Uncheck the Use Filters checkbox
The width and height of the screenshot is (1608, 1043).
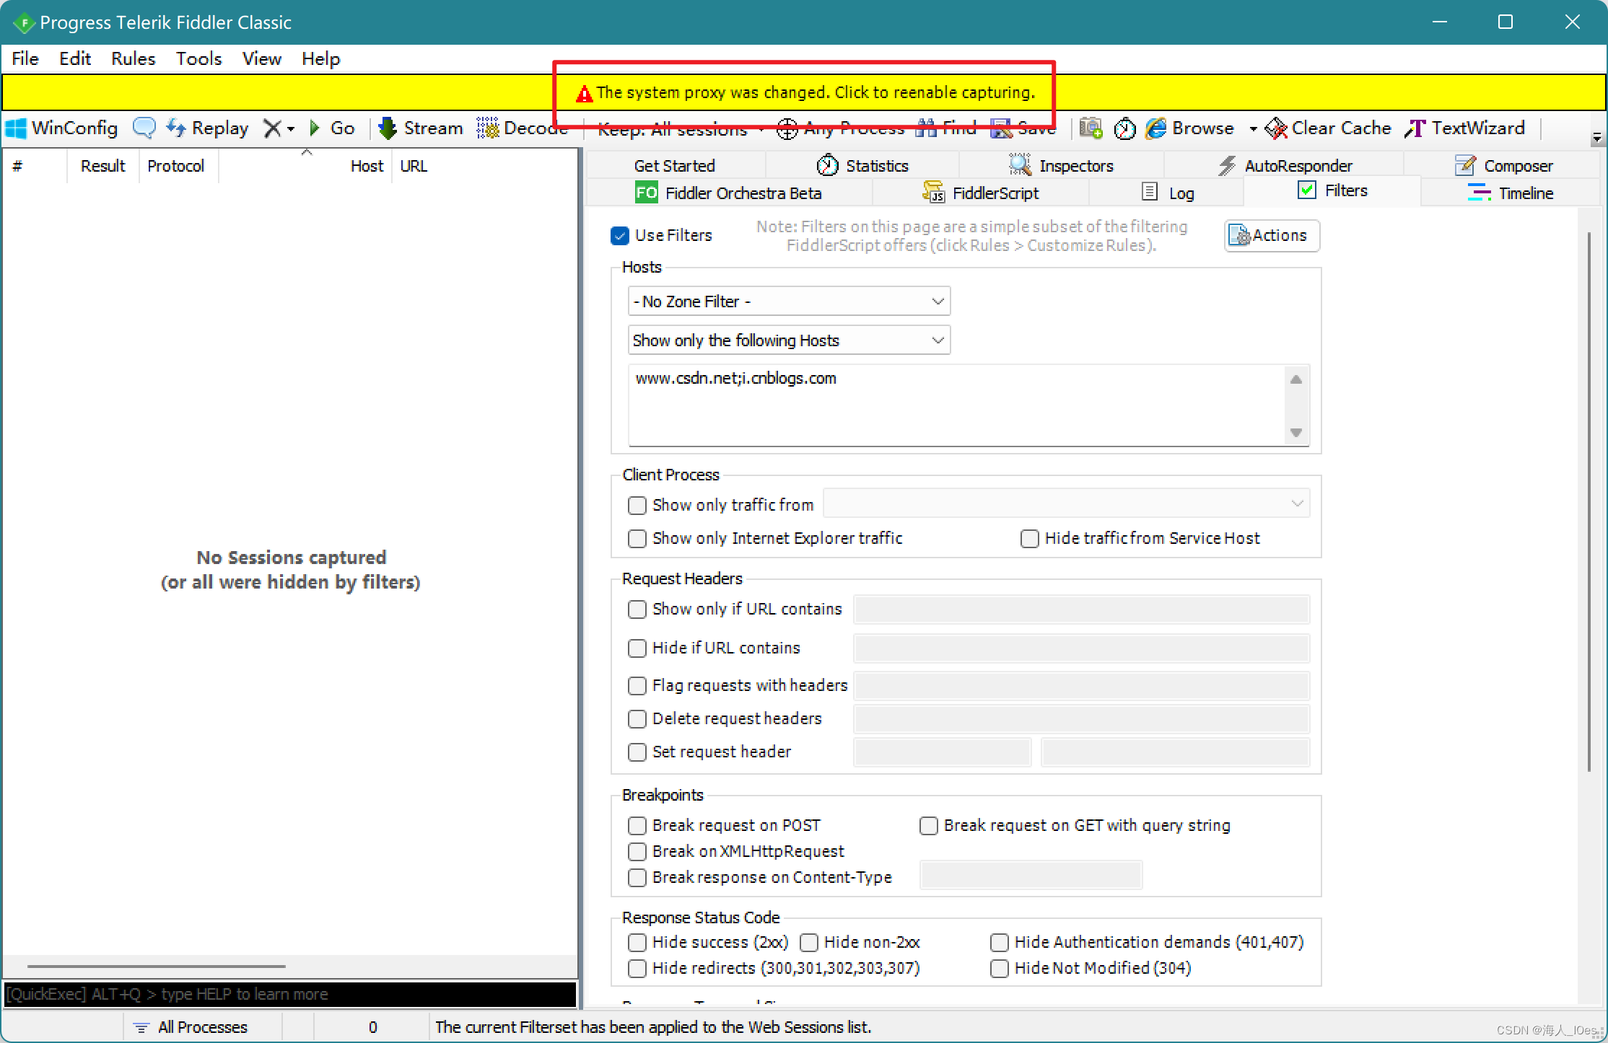tap(619, 236)
